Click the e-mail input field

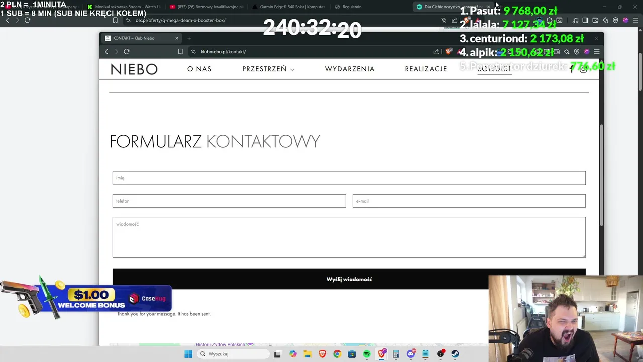pos(469,201)
